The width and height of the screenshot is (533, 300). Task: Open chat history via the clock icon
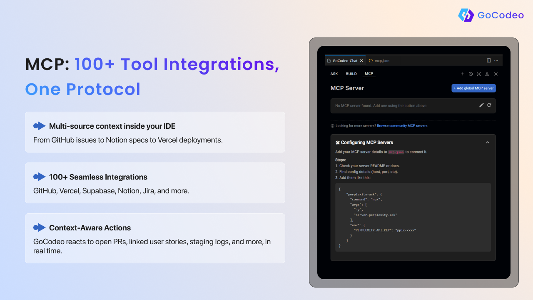[x=471, y=74]
